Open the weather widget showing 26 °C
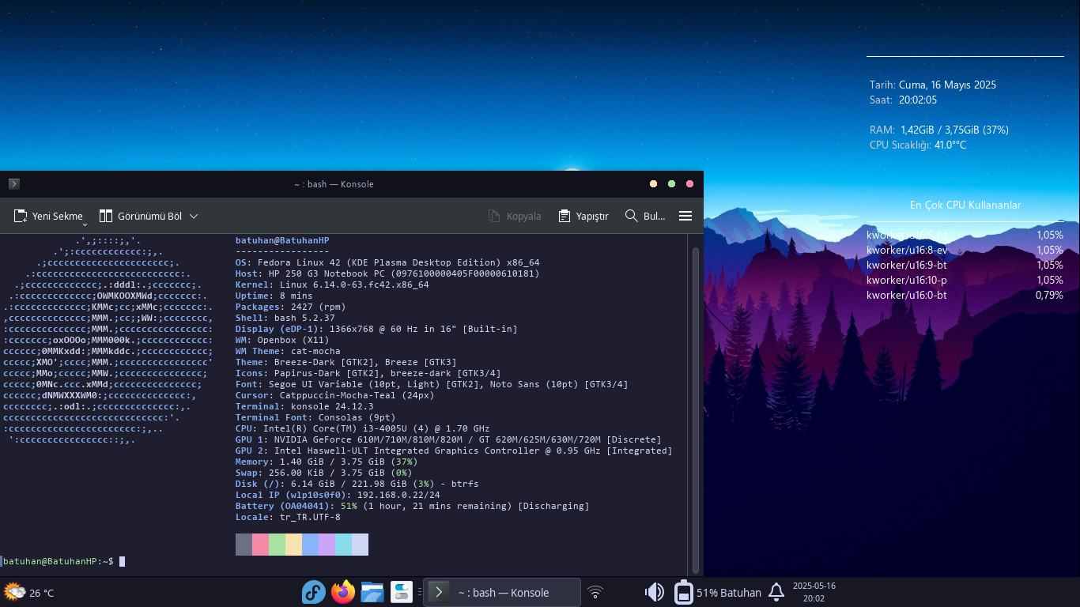The image size is (1080, 607). pyautogui.click(x=29, y=592)
